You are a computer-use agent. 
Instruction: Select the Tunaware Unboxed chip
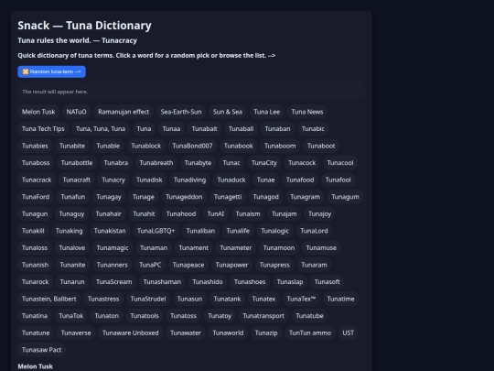tap(131, 333)
